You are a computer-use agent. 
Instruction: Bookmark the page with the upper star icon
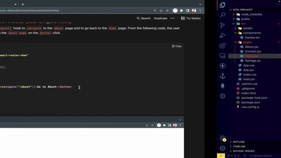click(x=167, y=11)
